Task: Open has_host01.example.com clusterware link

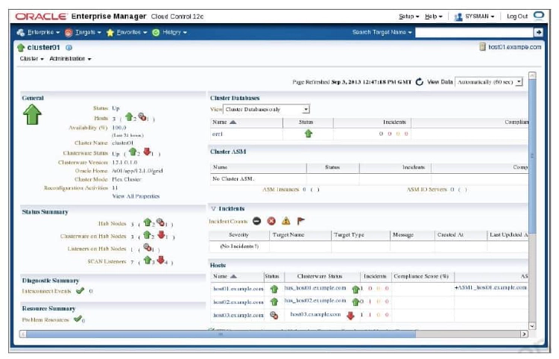Action: [315, 287]
